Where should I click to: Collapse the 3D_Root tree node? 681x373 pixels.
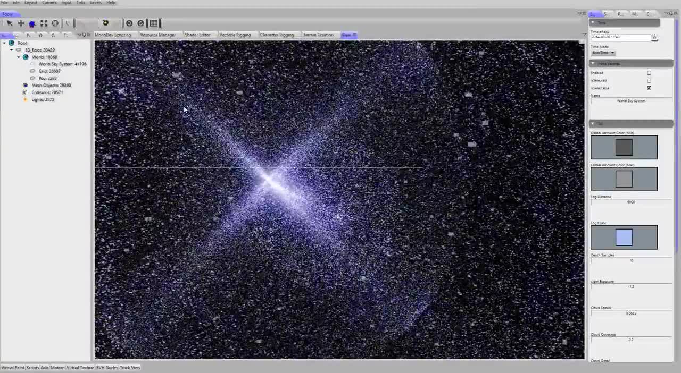point(12,50)
